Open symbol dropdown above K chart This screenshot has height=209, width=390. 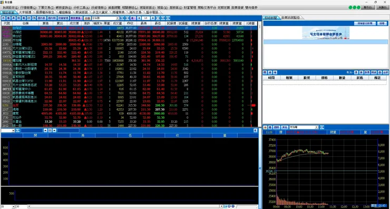[13, 130]
